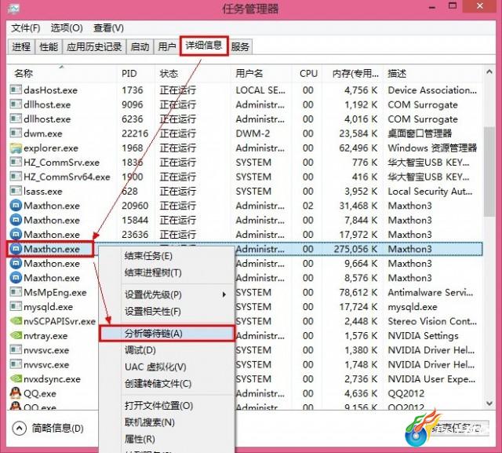Choose 设置相关性(F) in context menu
Image resolution: width=502 pixels, height=453 pixels.
pos(167,312)
